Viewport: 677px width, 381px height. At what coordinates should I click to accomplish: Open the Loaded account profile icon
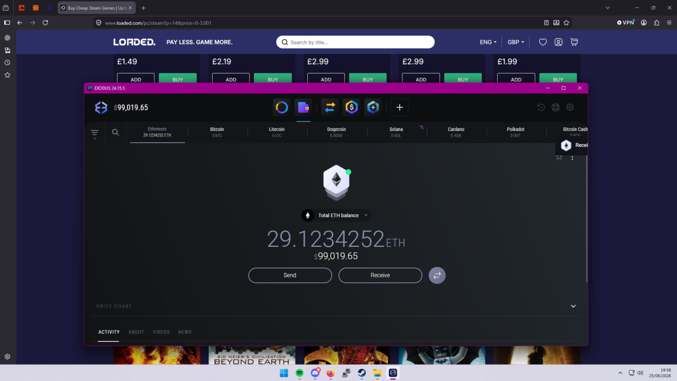[559, 42]
